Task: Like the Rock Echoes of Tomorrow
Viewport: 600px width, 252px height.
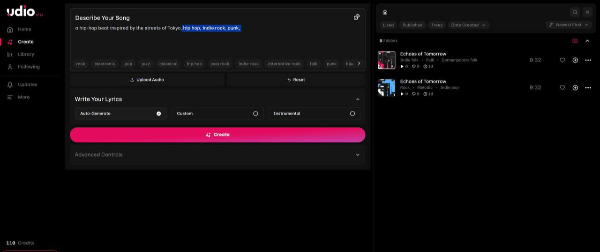Action: pos(562,88)
